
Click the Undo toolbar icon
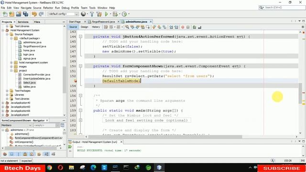34,14
